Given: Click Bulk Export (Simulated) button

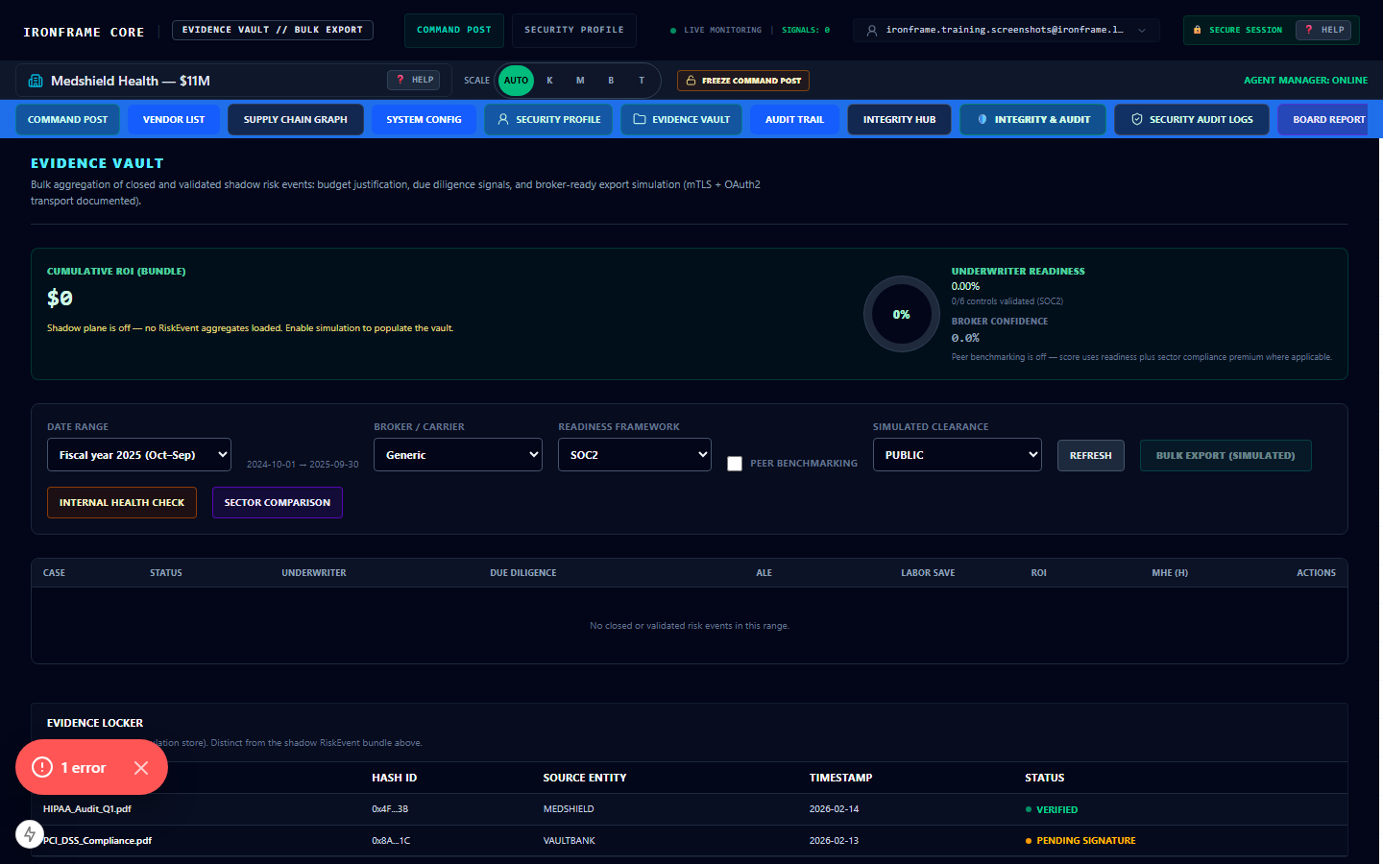Looking at the screenshot, I should click(1225, 455).
